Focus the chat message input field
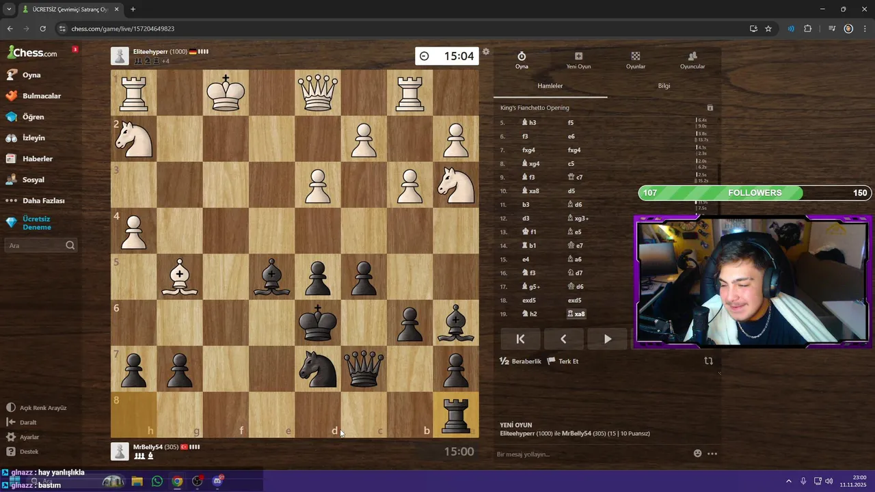 click(591, 454)
